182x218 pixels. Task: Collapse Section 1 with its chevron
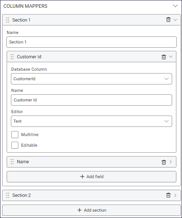[x=175, y=20]
